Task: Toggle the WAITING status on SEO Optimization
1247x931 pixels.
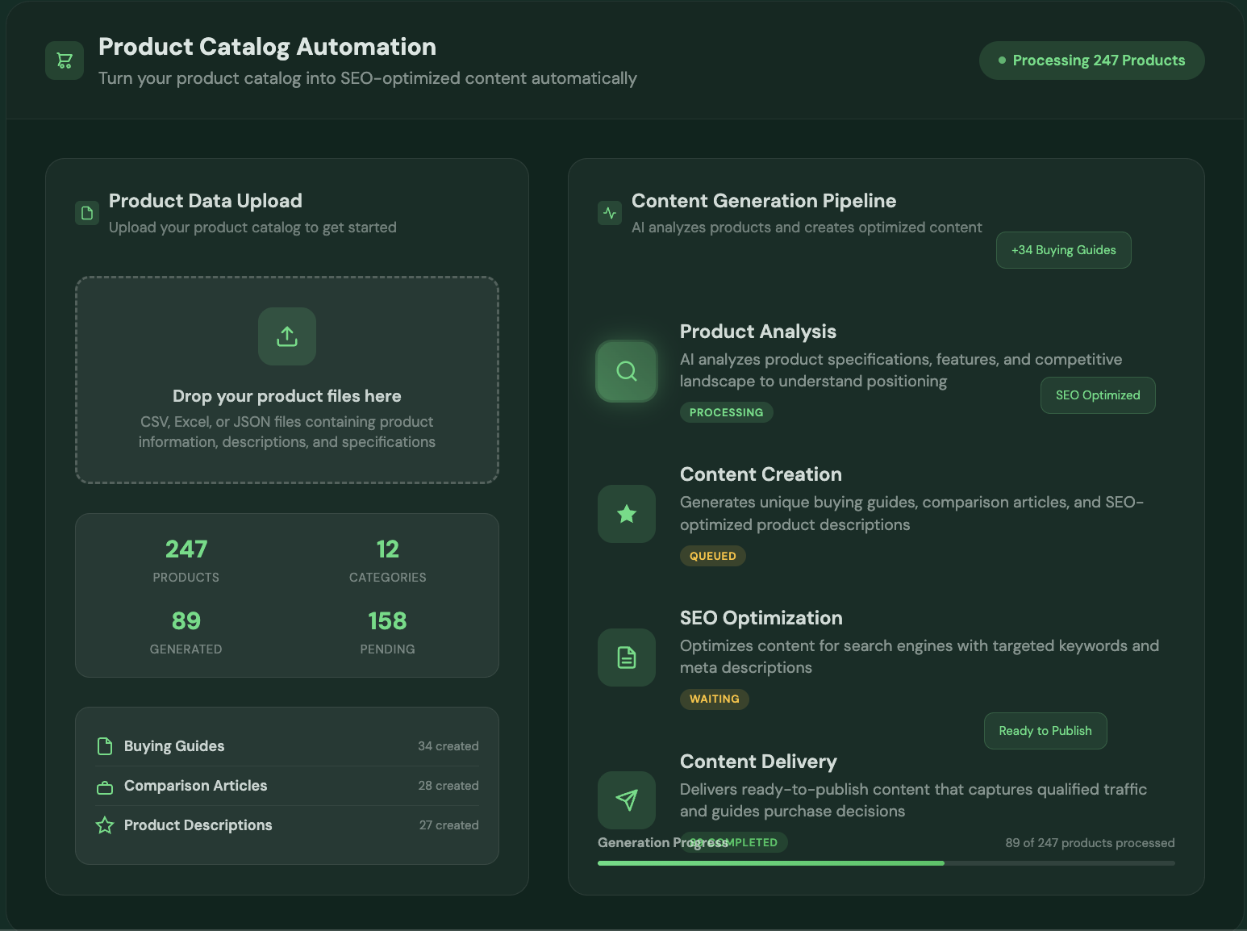Action: (x=714, y=699)
